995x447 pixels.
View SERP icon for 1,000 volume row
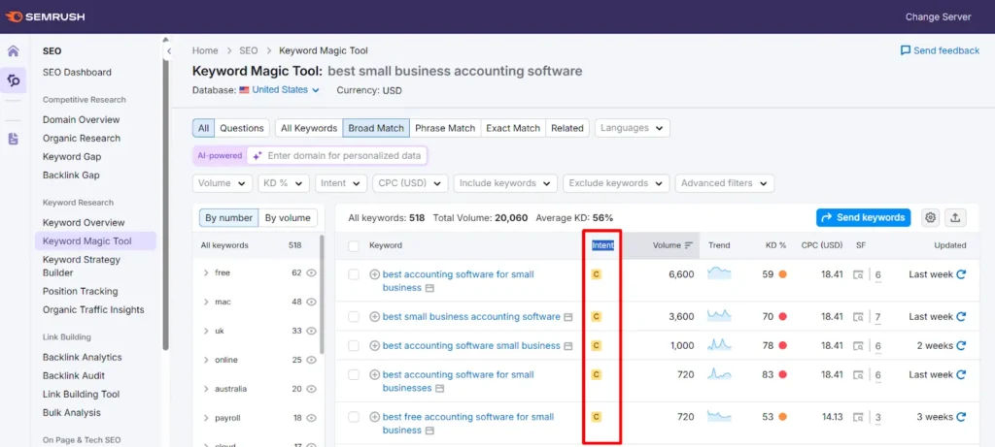pyautogui.click(x=858, y=346)
